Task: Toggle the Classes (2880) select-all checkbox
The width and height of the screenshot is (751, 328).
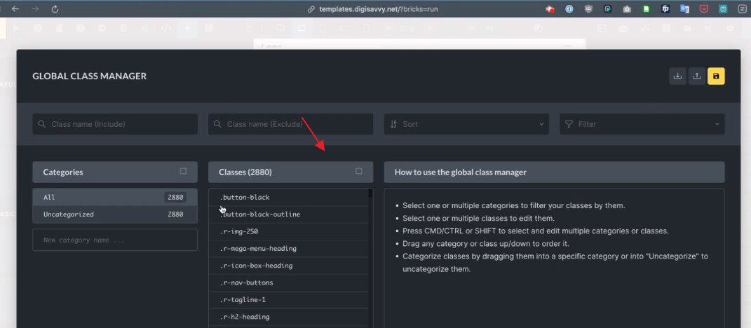Action: pos(359,171)
